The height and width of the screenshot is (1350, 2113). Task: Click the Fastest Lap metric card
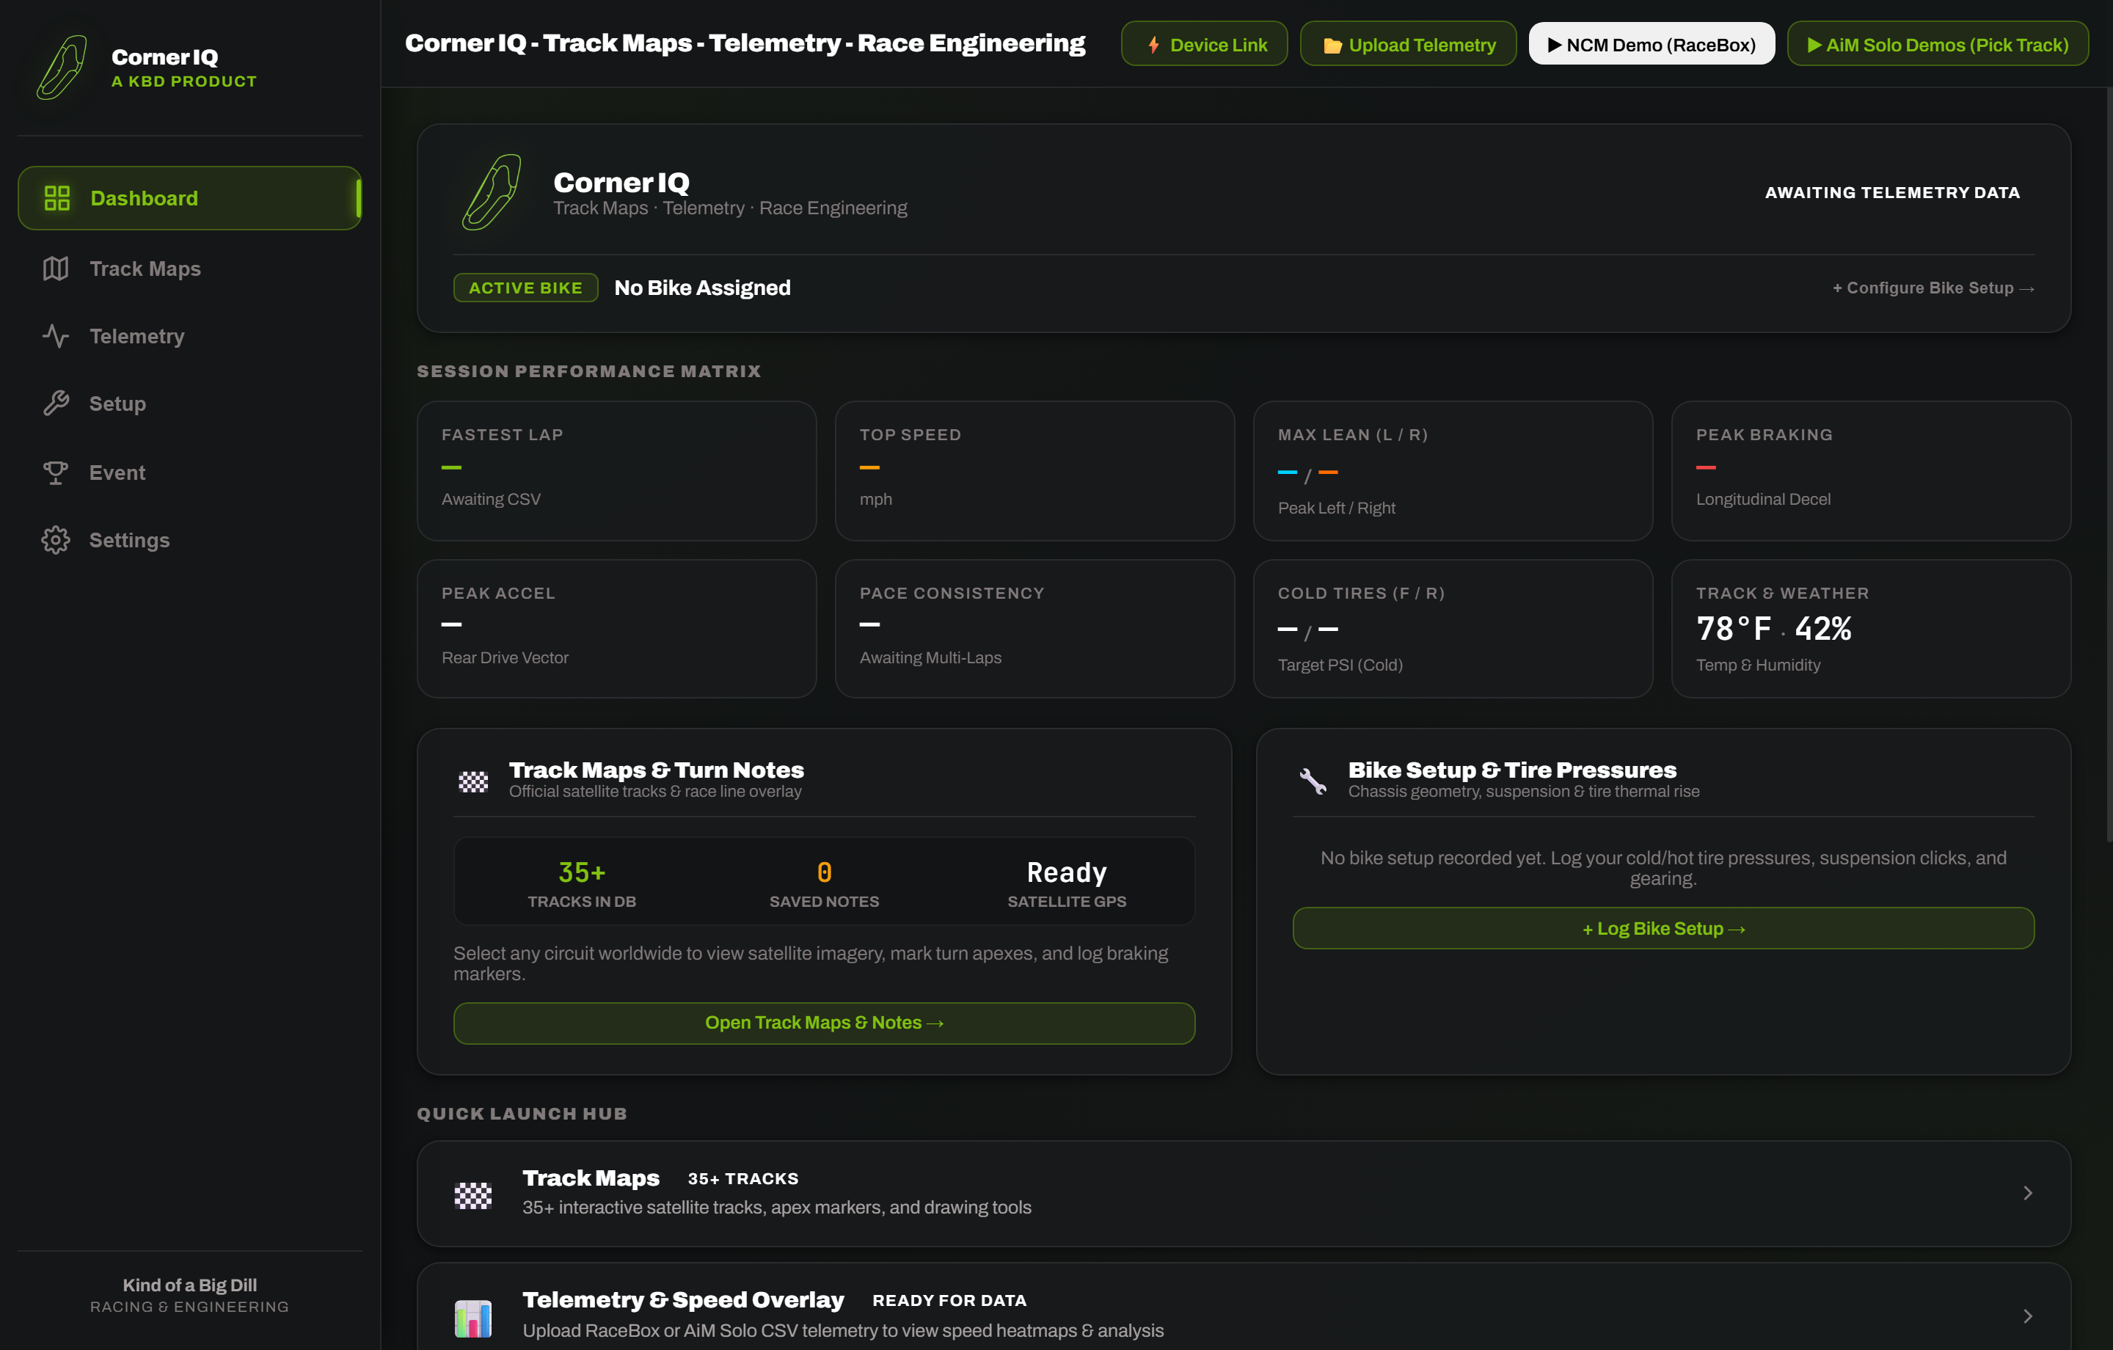pyautogui.click(x=617, y=470)
